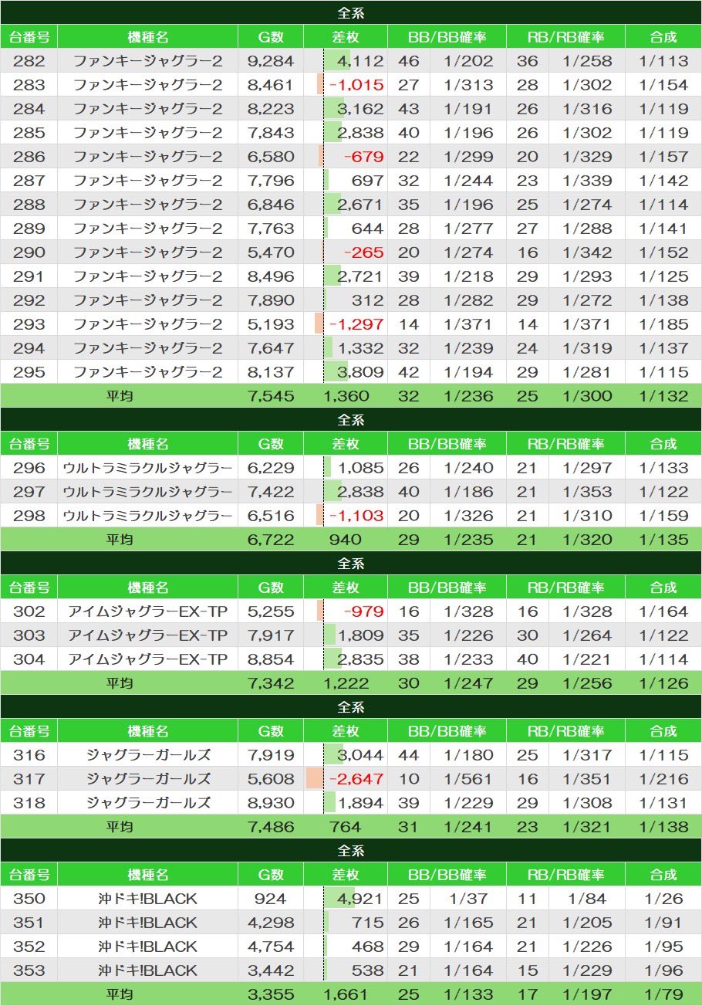Click the 差枚 value 4,921
This screenshot has height=1006, width=702.
point(359,899)
